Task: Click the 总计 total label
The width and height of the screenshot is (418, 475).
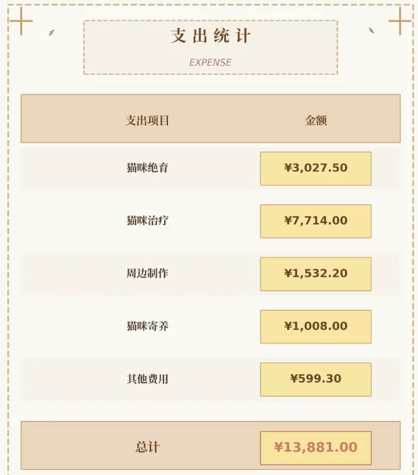Action: click(x=147, y=447)
